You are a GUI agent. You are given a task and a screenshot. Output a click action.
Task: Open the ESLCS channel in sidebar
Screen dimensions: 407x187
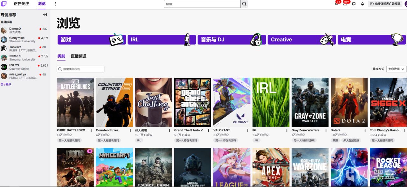pyautogui.click(x=25, y=67)
